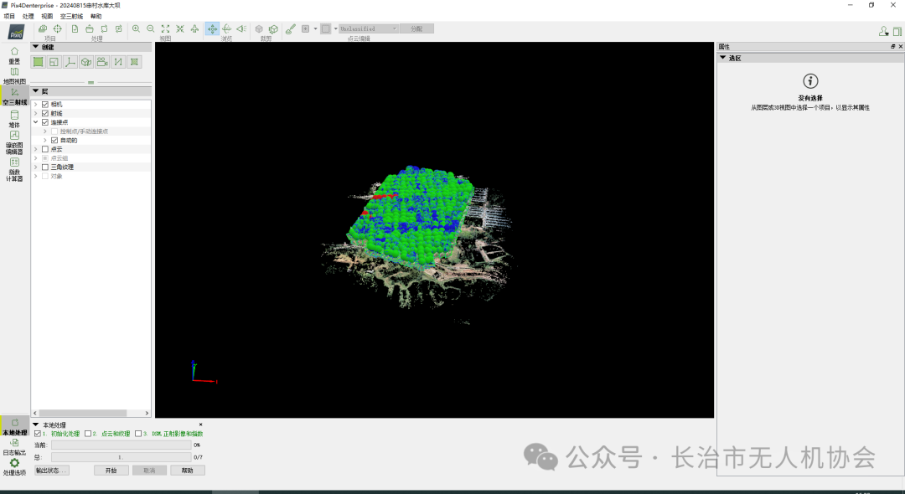The height and width of the screenshot is (494, 905).
Task: Toggle the 相机 layer checkbox
Action: (x=45, y=105)
